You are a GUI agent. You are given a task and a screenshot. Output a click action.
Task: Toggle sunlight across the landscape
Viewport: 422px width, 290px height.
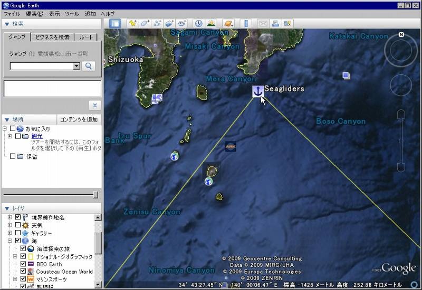click(211, 24)
